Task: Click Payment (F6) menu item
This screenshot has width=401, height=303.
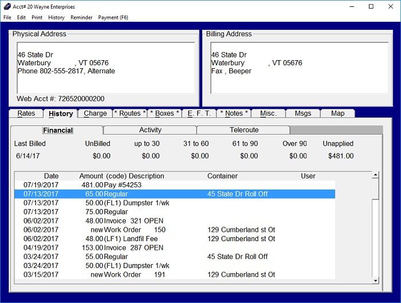Action: [113, 18]
